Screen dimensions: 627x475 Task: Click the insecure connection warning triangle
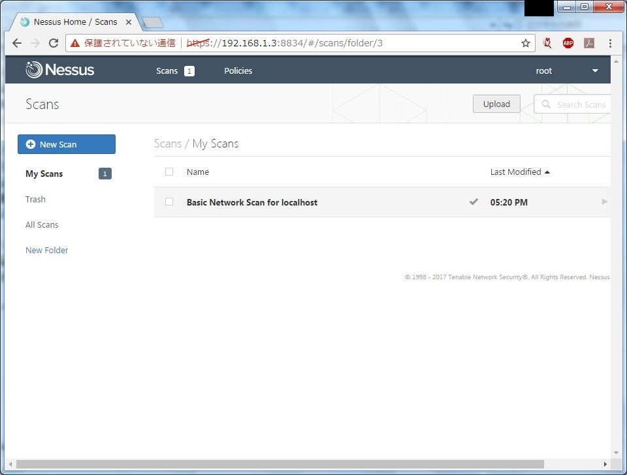74,43
